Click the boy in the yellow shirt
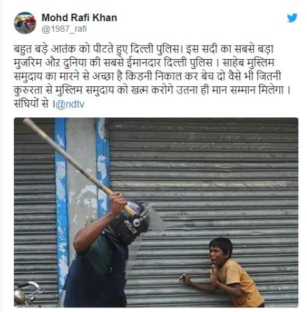This screenshot has width=307, height=312. [x=230, y=272]
